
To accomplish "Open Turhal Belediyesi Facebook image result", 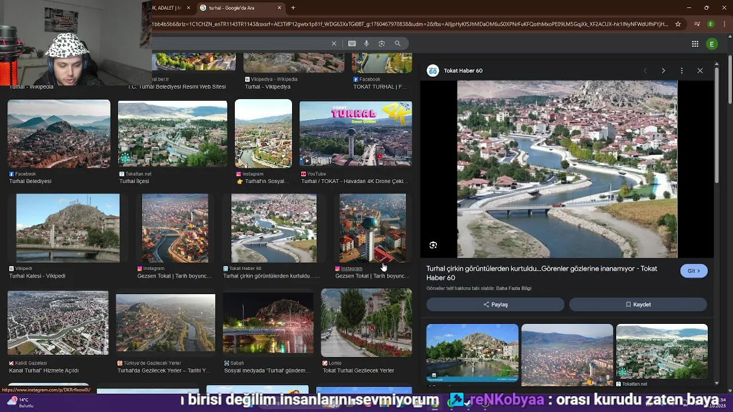I will click(59, 134).
